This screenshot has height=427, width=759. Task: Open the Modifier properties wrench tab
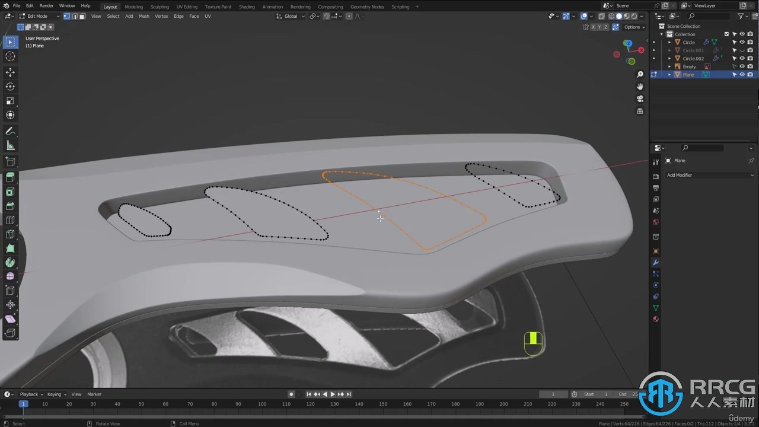point(655,263)
